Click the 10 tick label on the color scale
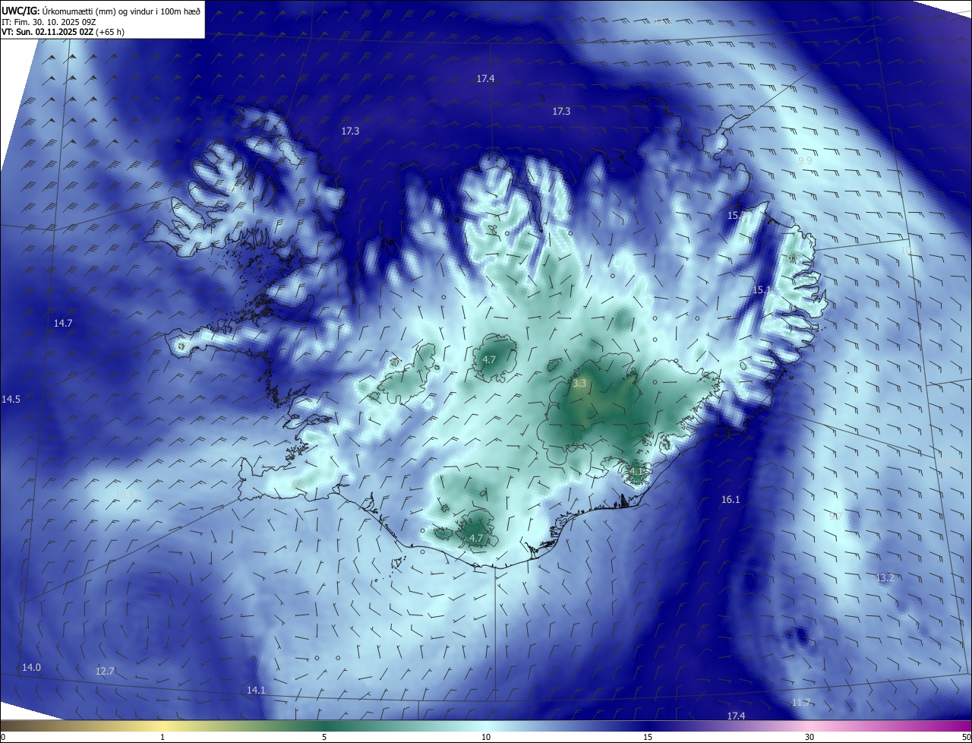This screenshot has height=743, width=972. point(486,737)
